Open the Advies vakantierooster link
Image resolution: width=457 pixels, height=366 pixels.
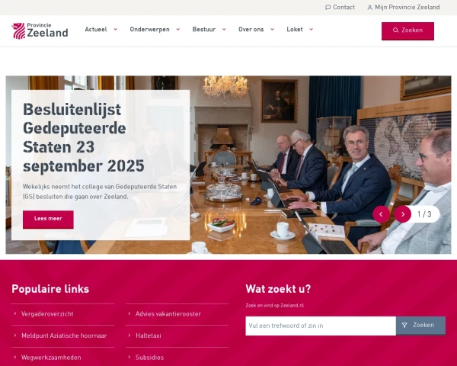coord(168,313)
